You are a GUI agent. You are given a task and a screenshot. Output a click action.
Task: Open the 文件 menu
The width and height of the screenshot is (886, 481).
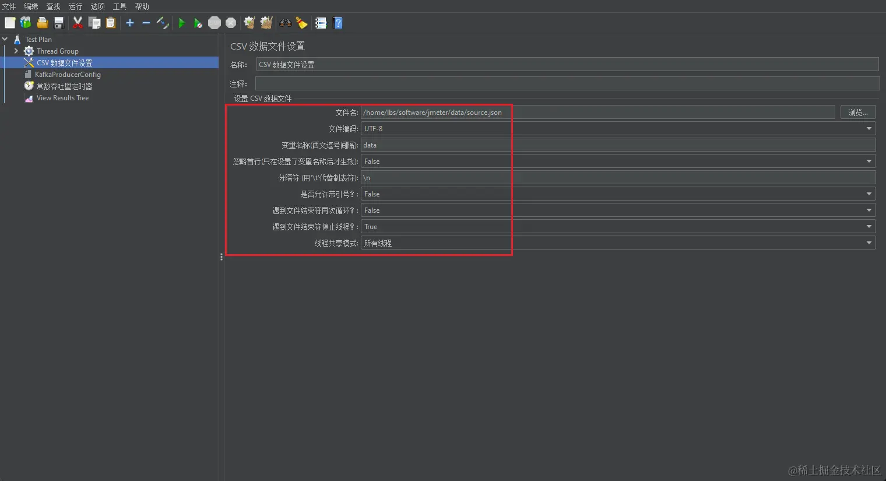click(9, 6)
